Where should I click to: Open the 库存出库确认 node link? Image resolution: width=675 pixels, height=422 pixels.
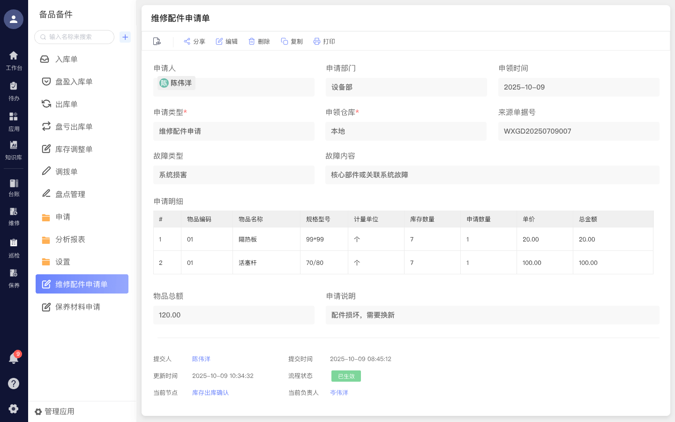[210, 392]
